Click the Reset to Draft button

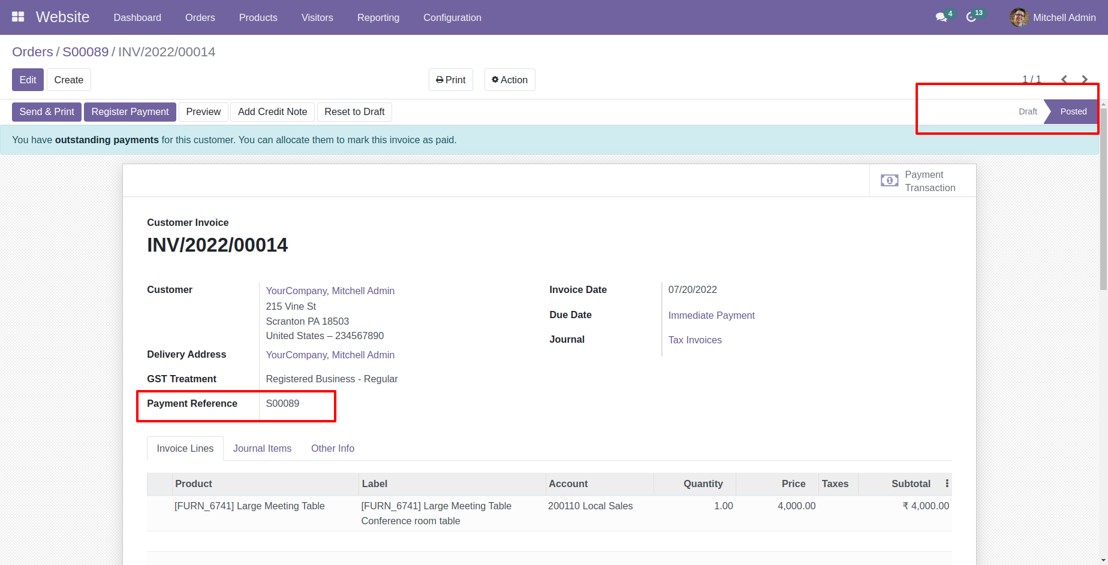[354, 111]
